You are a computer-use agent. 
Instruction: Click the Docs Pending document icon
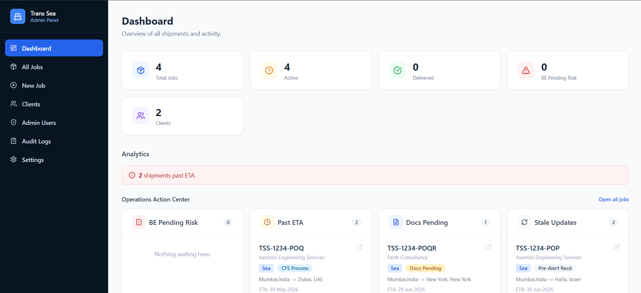pyautogui.click(x=396, y=222)
